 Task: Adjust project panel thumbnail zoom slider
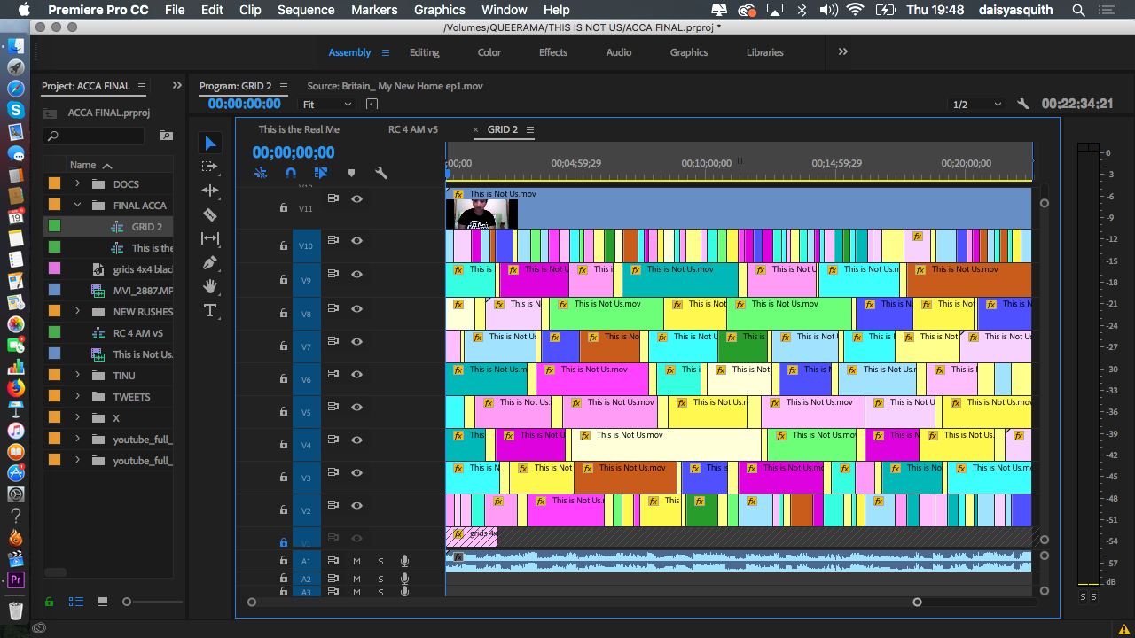[x=127, y=602]
